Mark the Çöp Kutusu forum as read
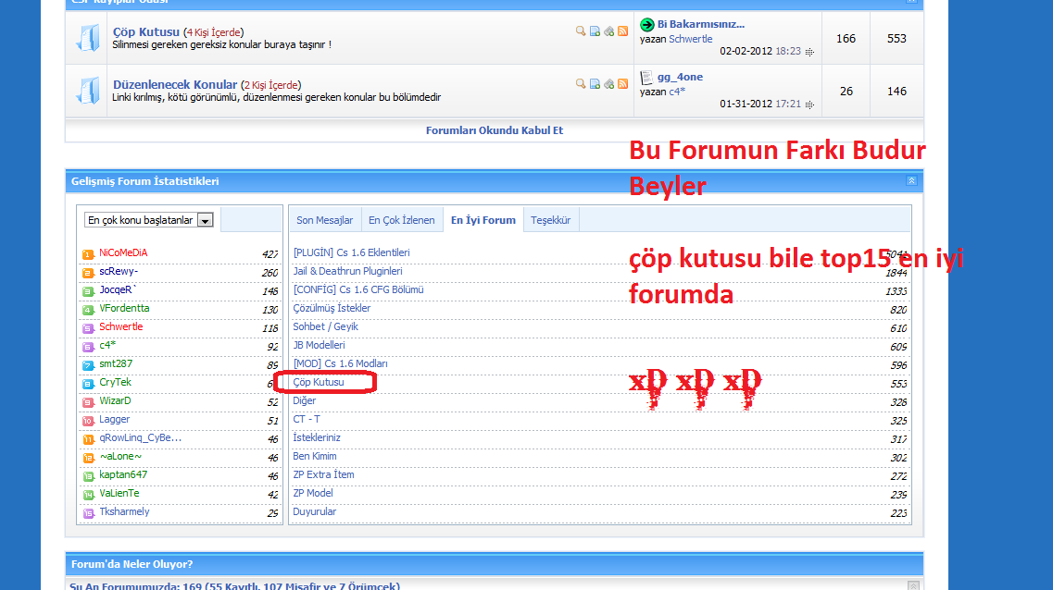The image size is (1053, 590). click(x=608, y=31)
